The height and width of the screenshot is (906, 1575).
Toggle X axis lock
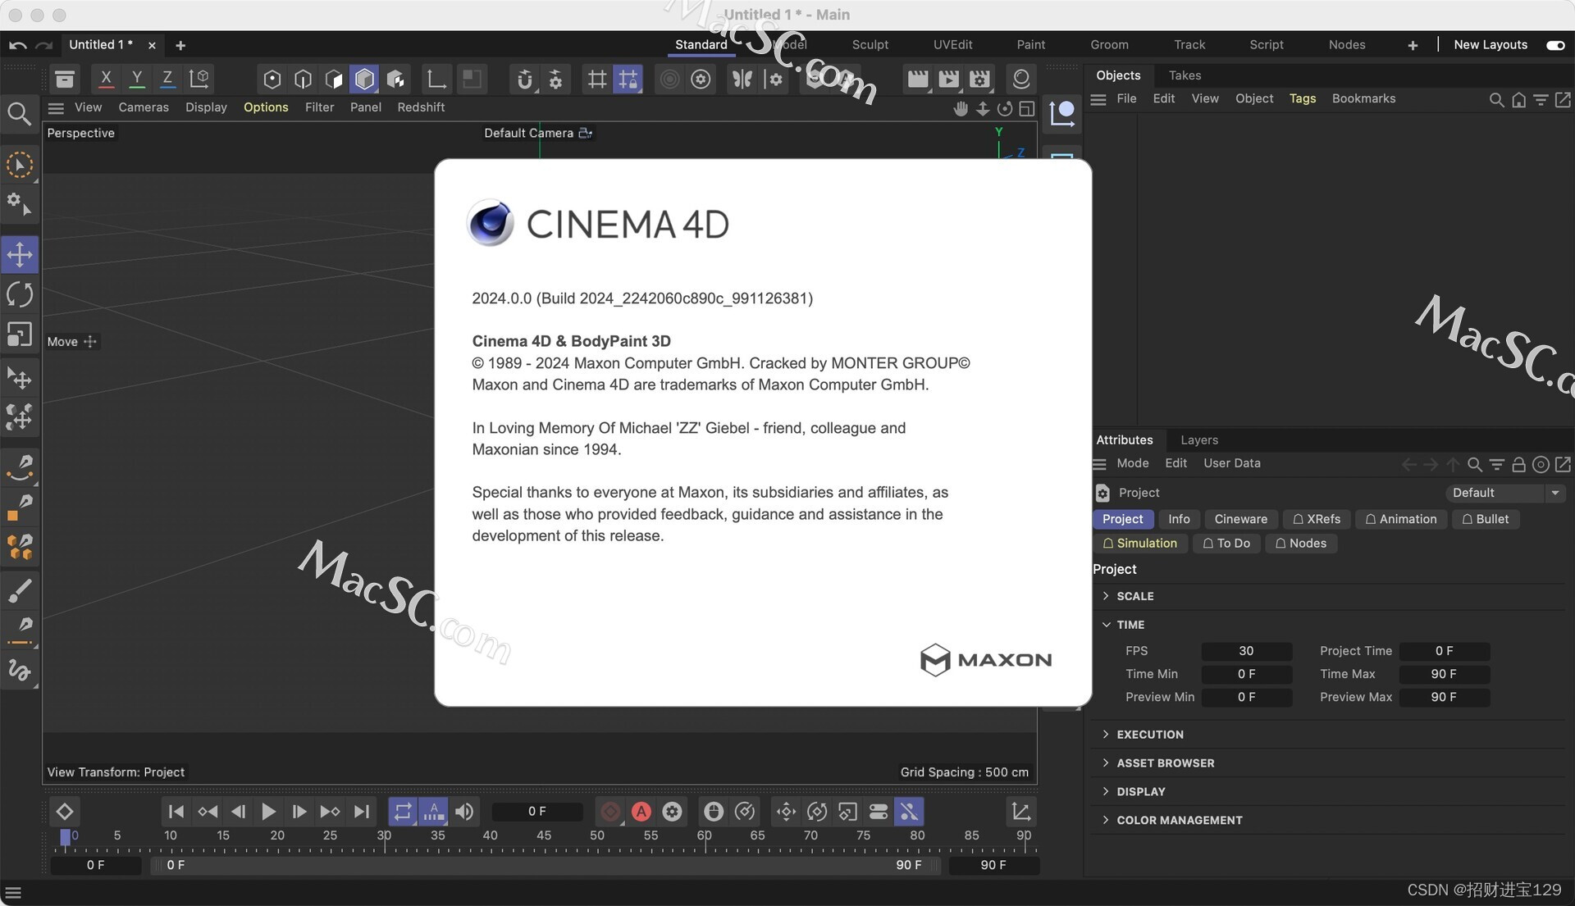tap(106, 79)
